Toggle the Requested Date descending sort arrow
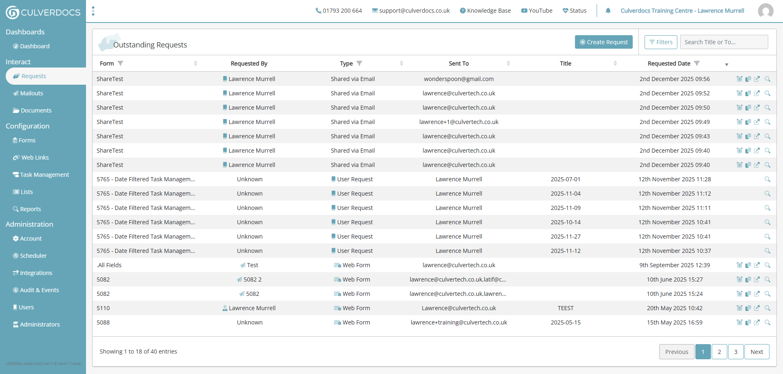The height and width of the screenshot is (374, 783). pyautogui.click(x=726, y=65)
